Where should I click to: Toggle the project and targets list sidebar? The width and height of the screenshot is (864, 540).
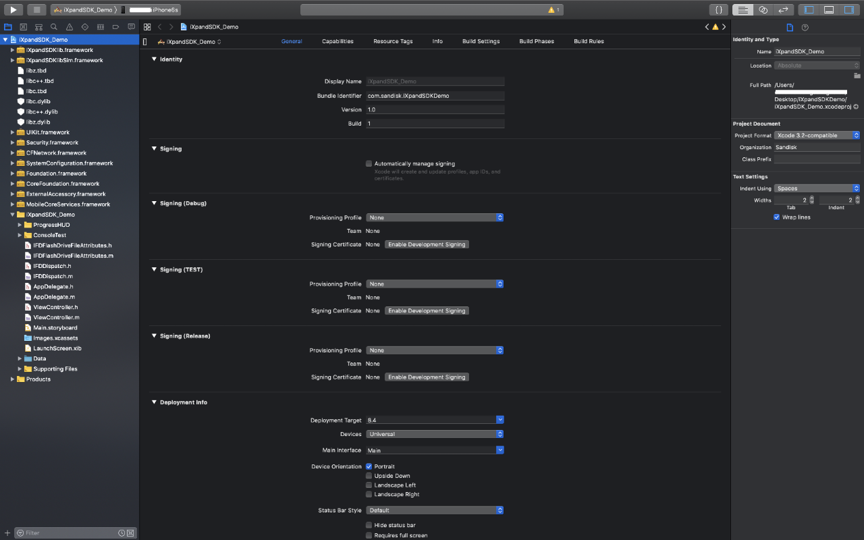click(145, 42)
